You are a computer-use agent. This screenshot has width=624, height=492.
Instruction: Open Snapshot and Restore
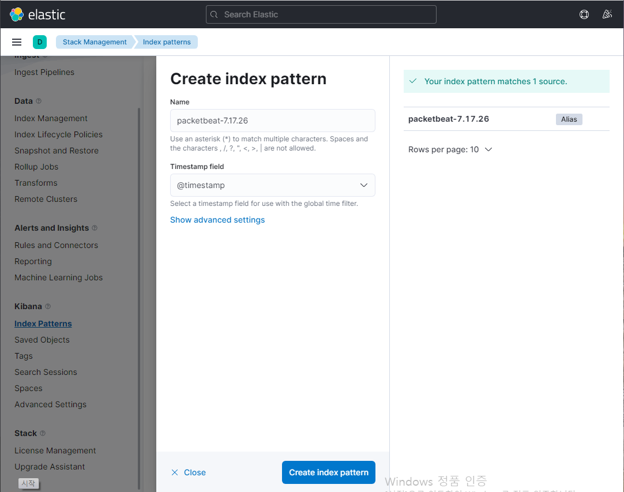point(57,151)
